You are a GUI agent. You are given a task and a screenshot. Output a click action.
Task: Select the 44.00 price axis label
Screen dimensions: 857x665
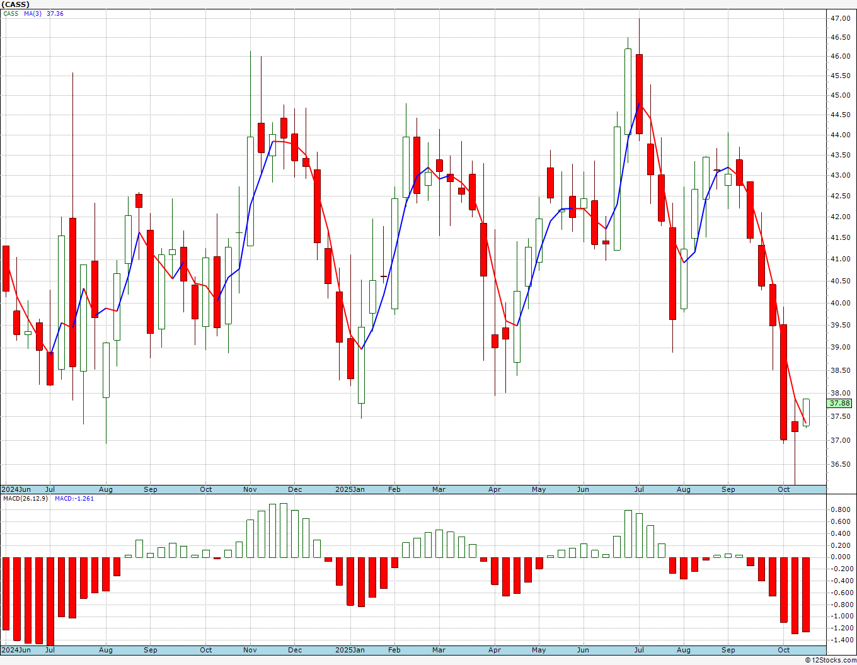[x=840, y=135]
